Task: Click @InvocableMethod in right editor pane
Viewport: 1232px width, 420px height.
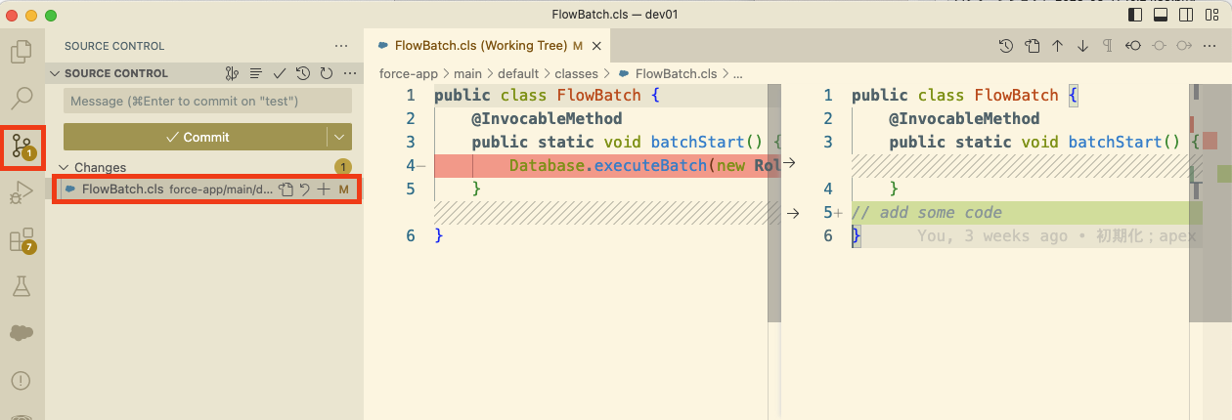Action: pyautogui.click(x=964, y=118)
